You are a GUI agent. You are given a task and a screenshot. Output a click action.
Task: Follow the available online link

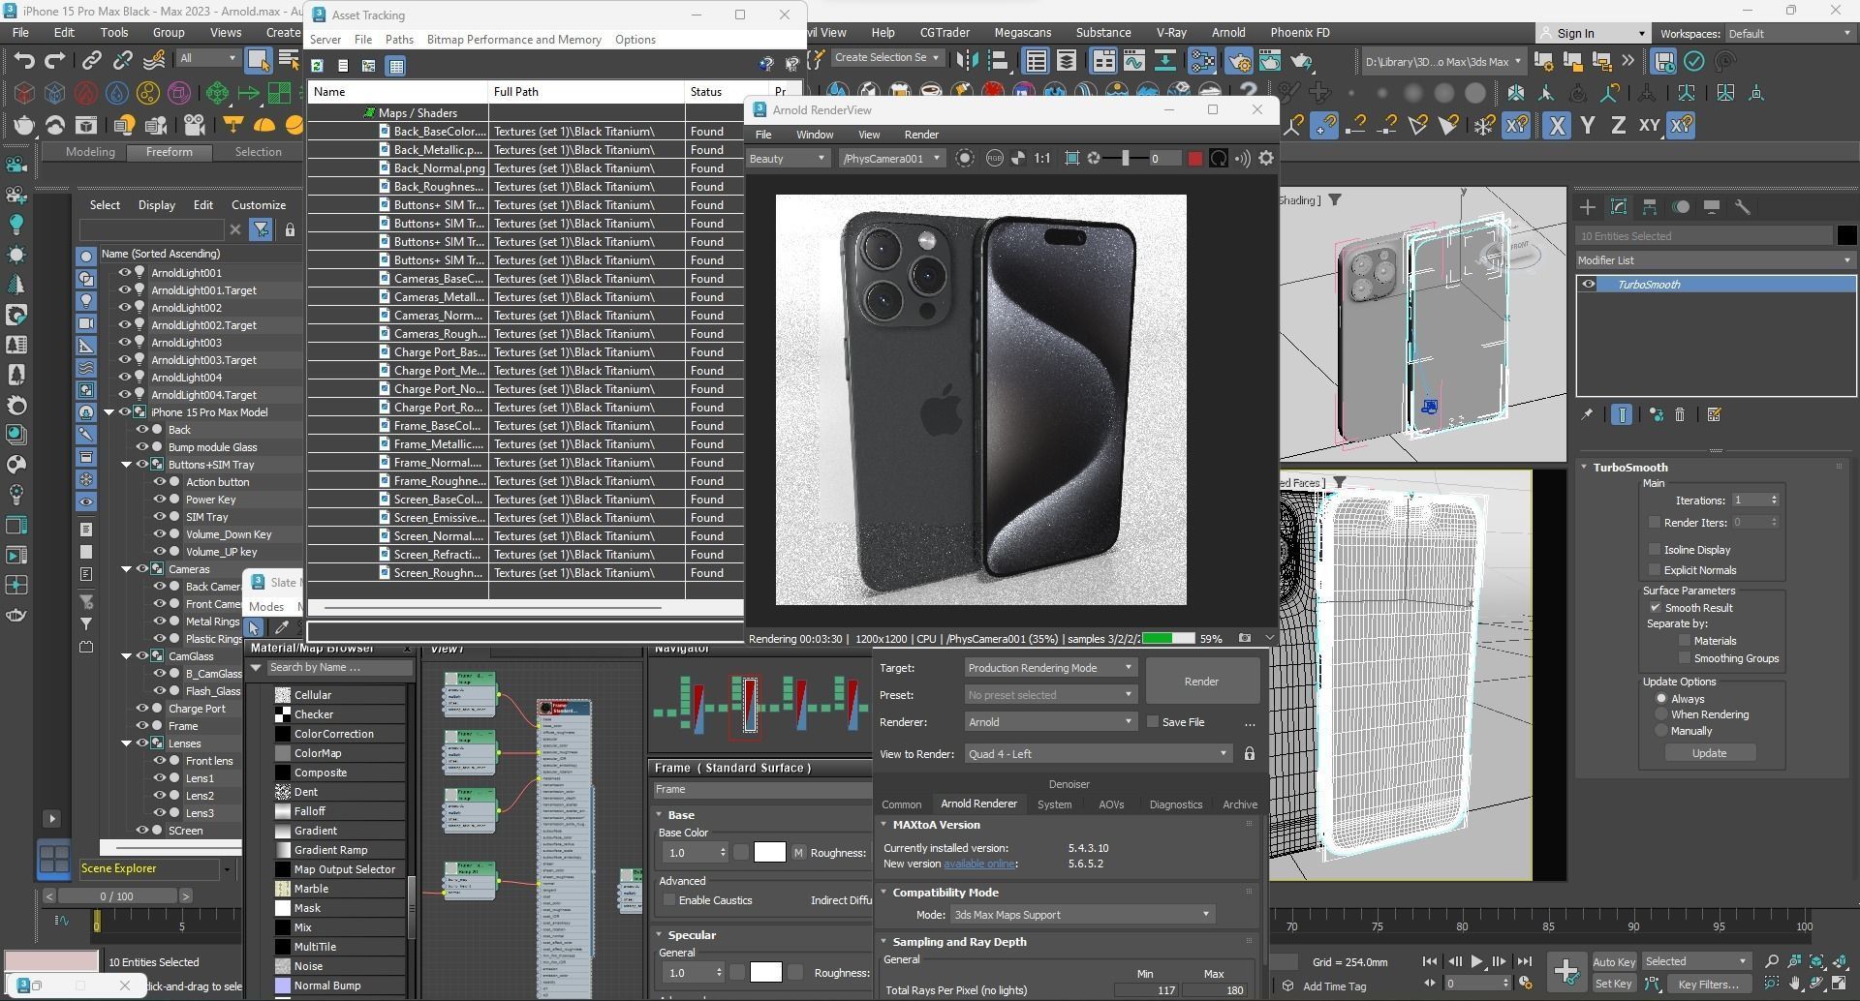tap(979, 864)
